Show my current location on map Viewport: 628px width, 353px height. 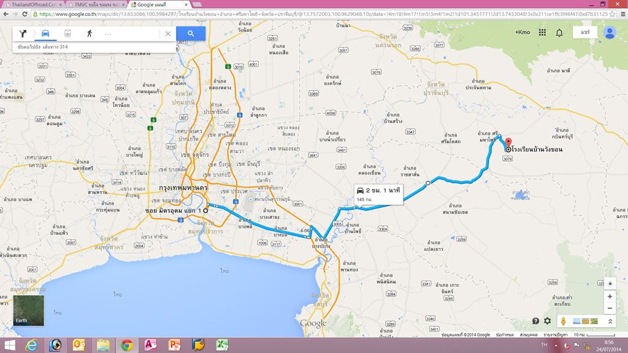pyautogui.click(x=610, y=284)
